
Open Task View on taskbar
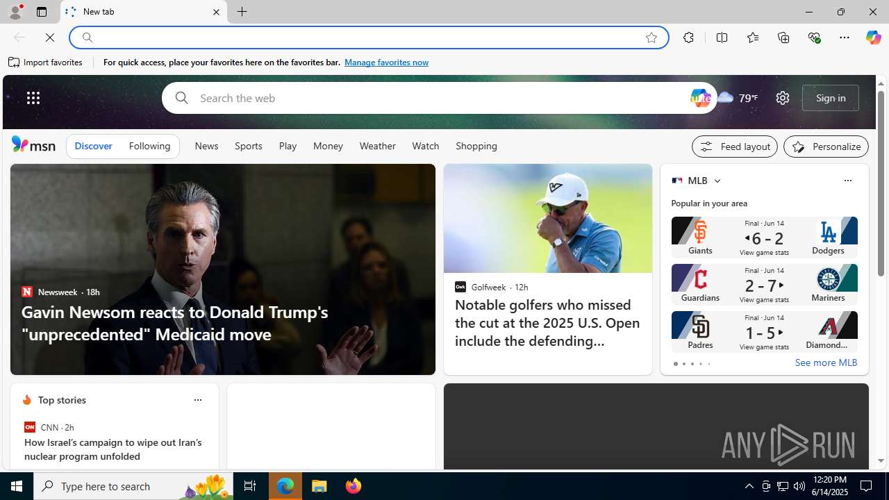[x=249, y=486]
